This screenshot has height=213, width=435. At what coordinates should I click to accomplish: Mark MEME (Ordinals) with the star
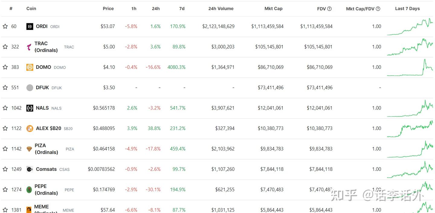5,210
